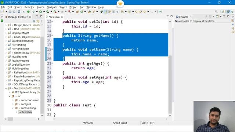The width and height of the screenshot is (235, 132).
Task: Click the Open Perspective icon
Action: [223, 12]
